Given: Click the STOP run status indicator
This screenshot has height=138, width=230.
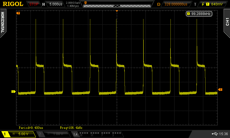Looking at the screenshot, I should (x=34, y=4).
